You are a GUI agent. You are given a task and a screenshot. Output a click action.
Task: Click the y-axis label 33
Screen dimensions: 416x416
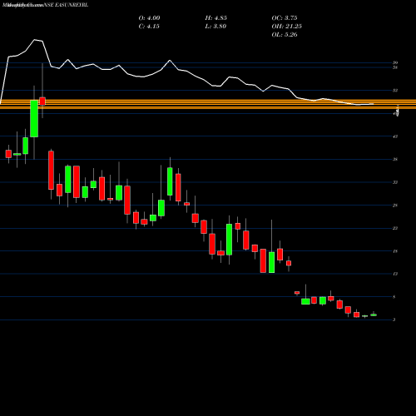pos(395,182)
